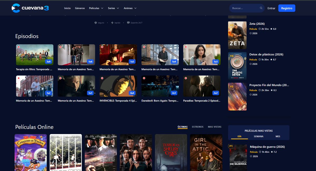Screen dimensions: 316x171
Task: Click the 1x4 episode badge
Action: point(174,62)
